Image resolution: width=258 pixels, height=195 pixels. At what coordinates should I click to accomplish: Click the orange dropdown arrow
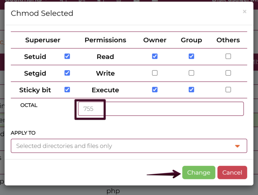click(238, 146)
